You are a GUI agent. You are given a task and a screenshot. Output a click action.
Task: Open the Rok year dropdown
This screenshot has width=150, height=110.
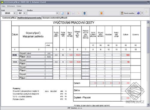coord(14,13)
